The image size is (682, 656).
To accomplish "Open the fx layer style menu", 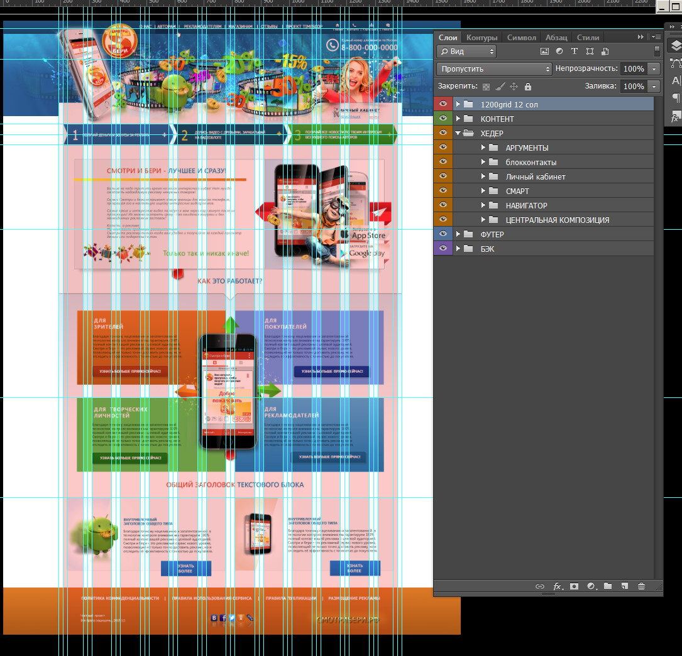I will (x=558, y=586).
